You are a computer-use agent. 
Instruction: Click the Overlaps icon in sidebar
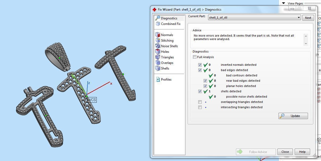click(x=158, y=63)
